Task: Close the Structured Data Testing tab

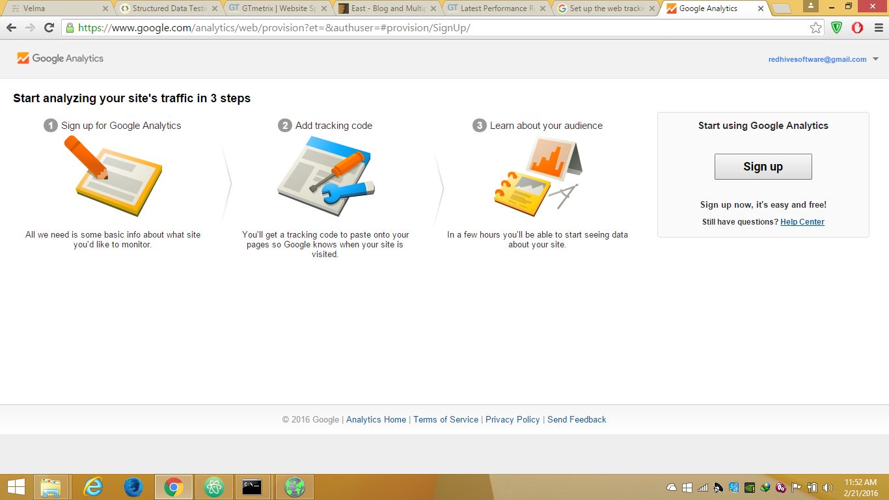Action: 215,8
